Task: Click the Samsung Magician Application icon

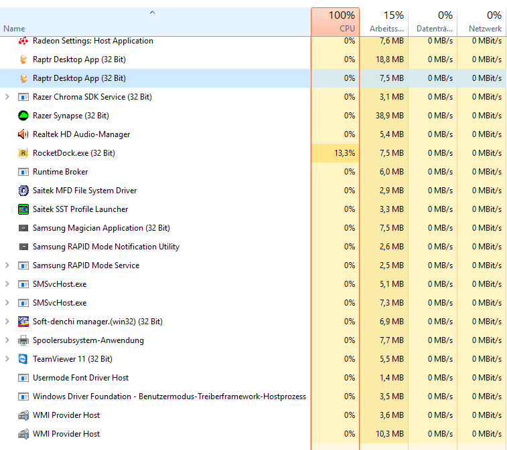Action: (23, 228)
